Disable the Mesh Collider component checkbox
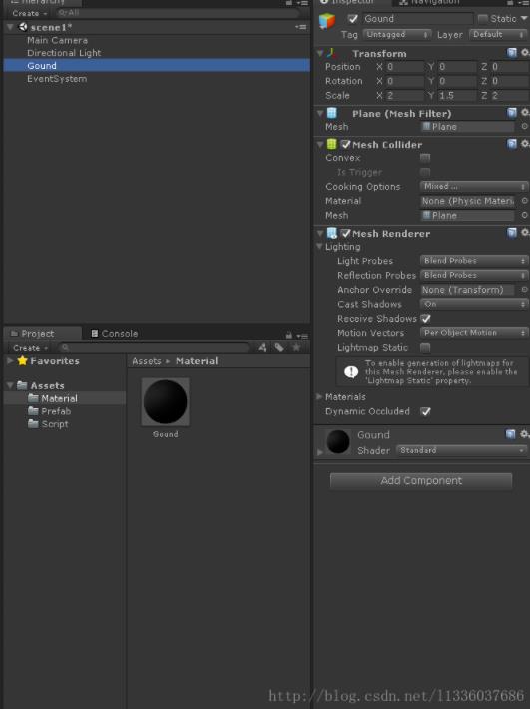 click(346, 144)
